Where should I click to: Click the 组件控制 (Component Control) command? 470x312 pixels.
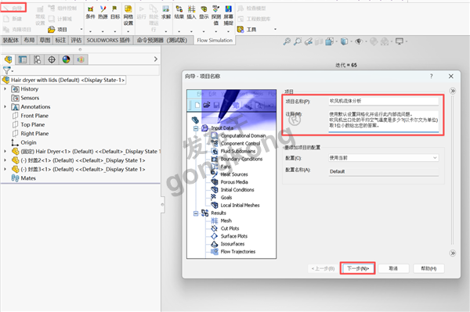coord(63,8)
